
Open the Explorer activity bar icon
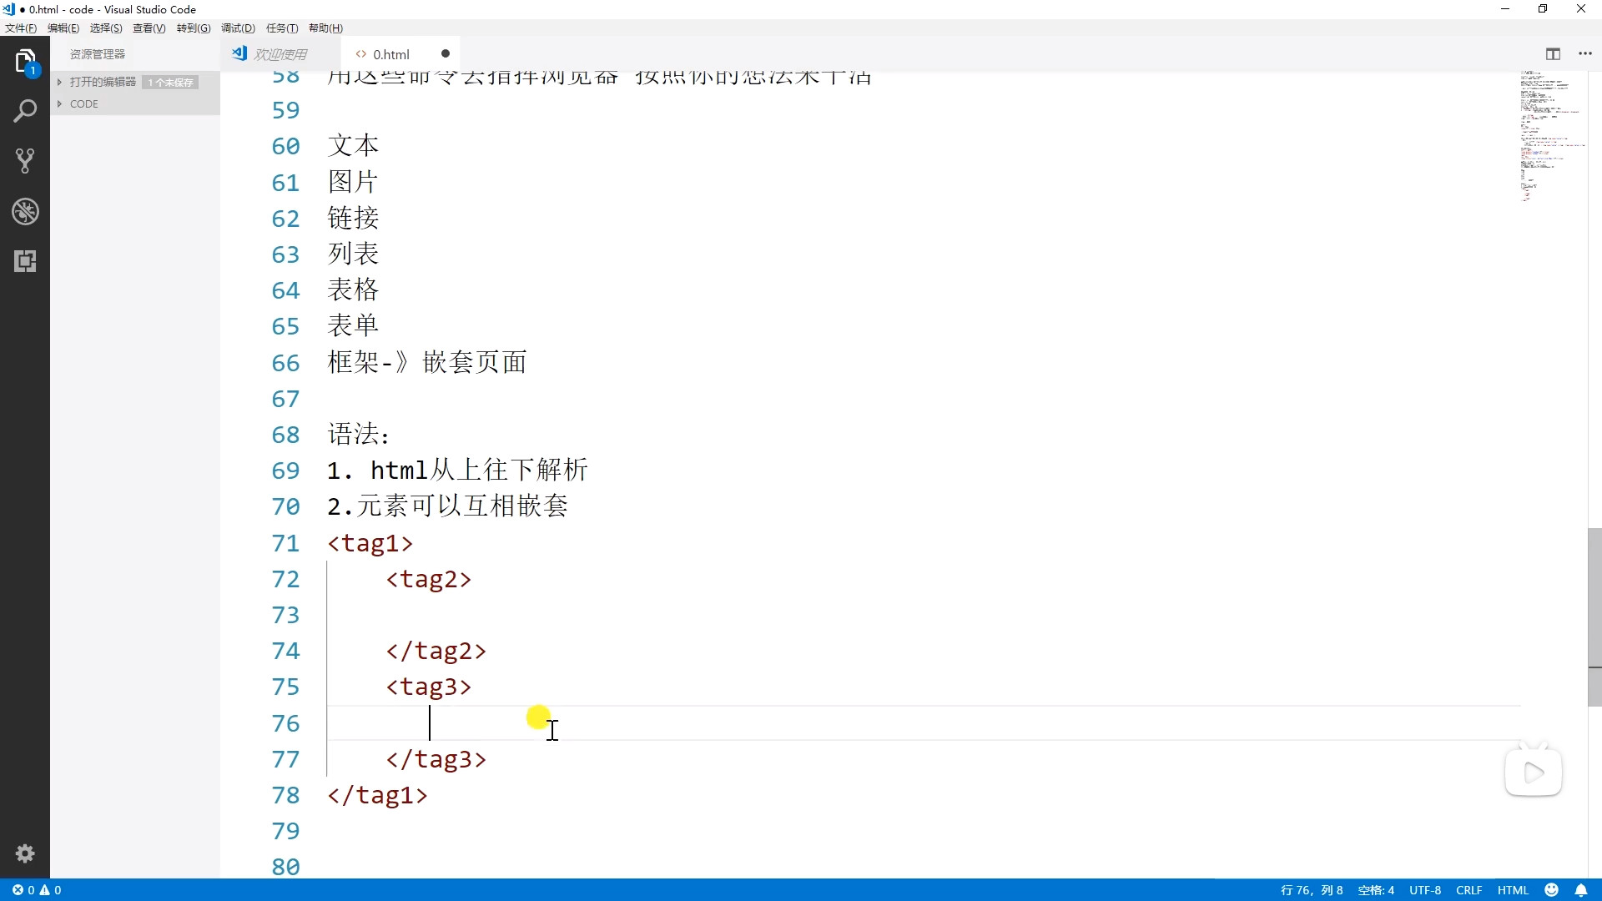click(x=25, y=61)
